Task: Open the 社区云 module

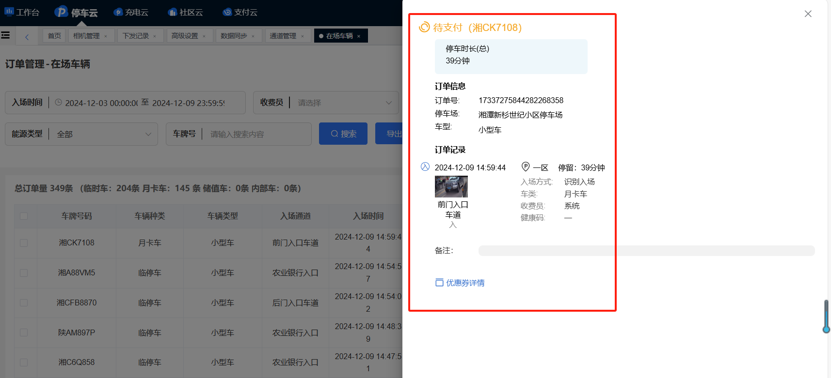Action: [185, 12]
